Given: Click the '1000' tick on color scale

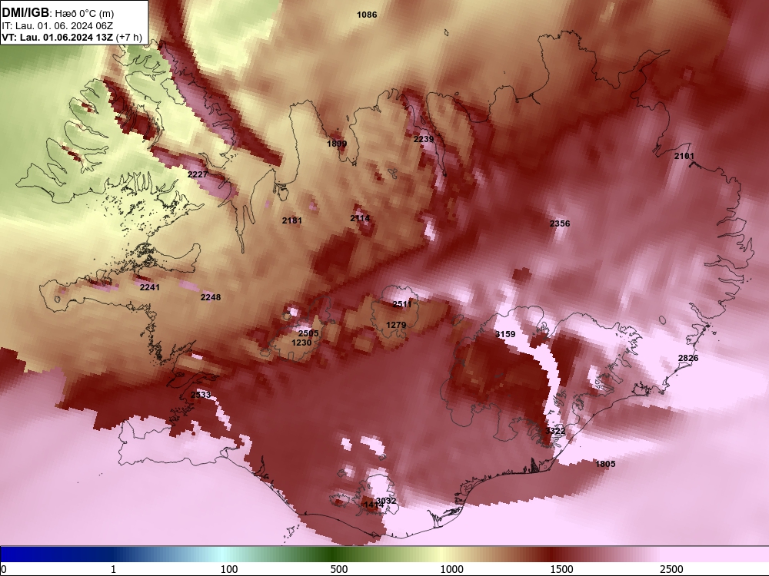Looking at the screenshot, I should point(451,569).
